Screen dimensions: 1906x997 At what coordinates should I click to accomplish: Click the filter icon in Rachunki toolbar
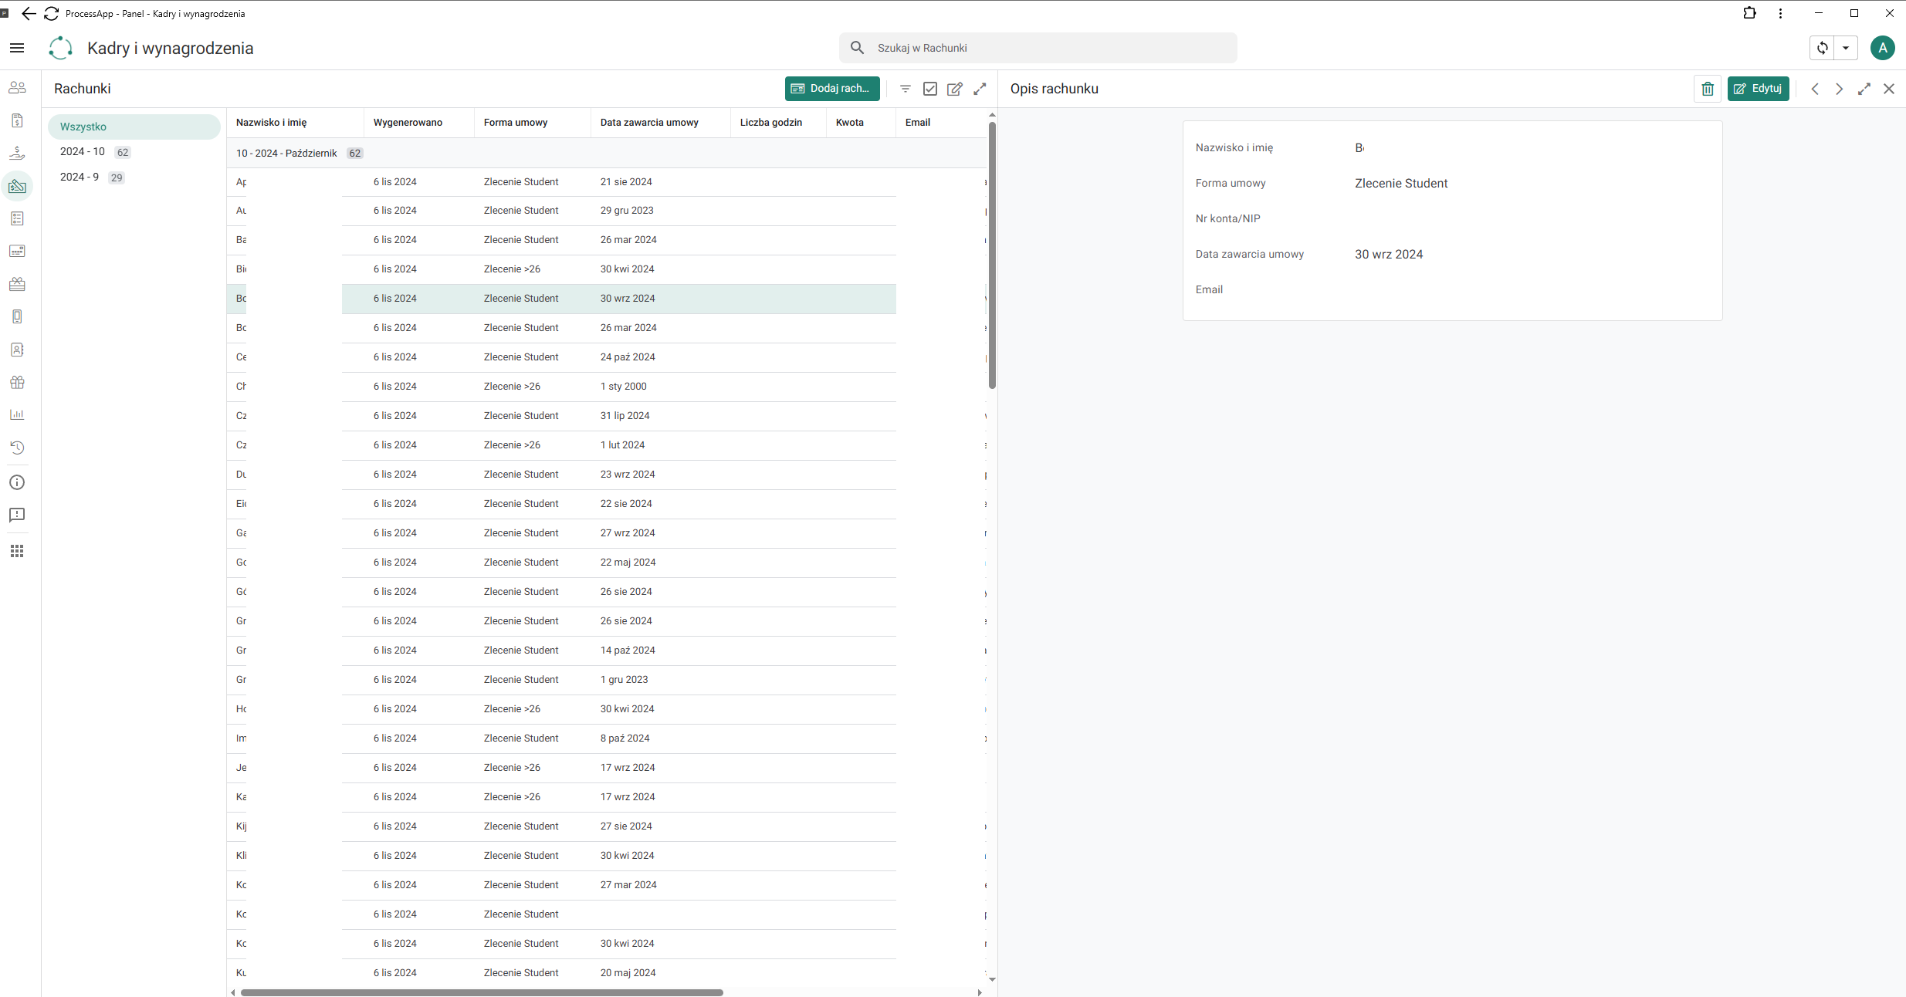pos(906,89)
